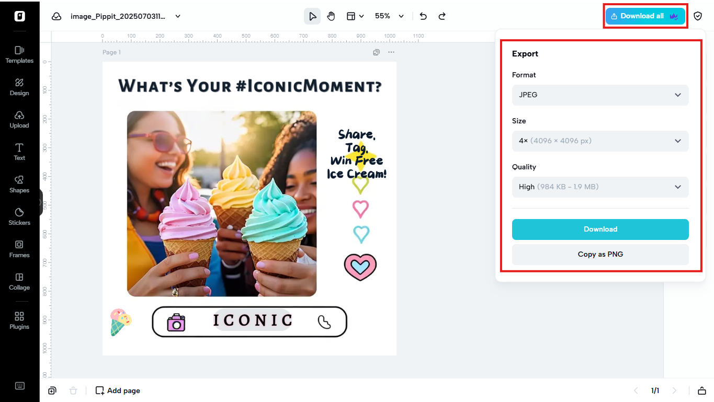Open the Frames panel

[x=19, y=249]
